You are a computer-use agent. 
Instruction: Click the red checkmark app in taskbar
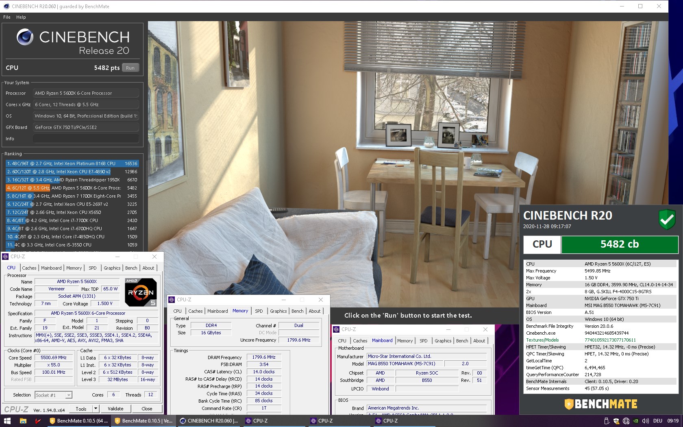38,421
